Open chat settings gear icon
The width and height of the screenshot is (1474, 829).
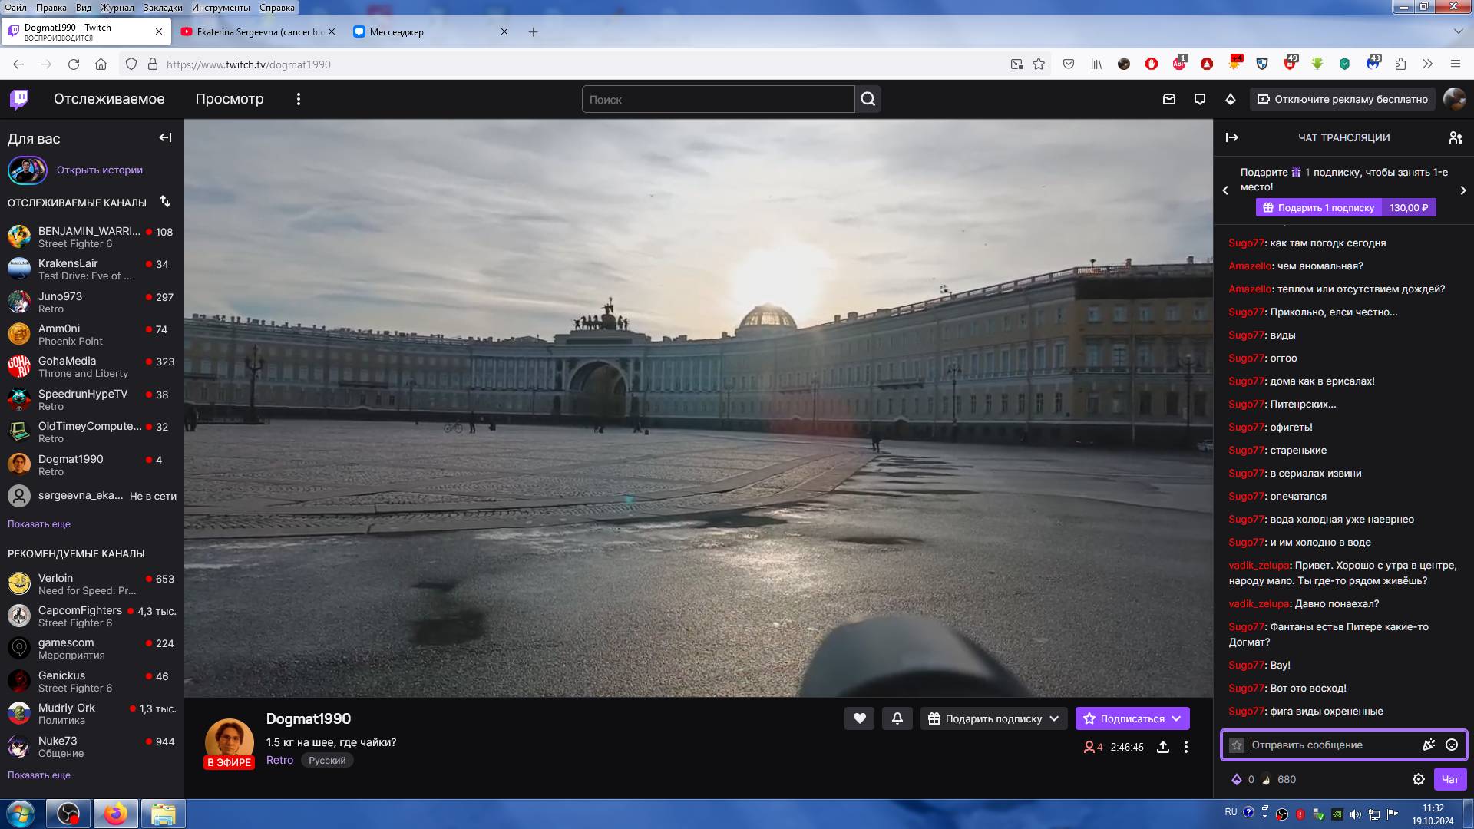[x=1418, y=779]
